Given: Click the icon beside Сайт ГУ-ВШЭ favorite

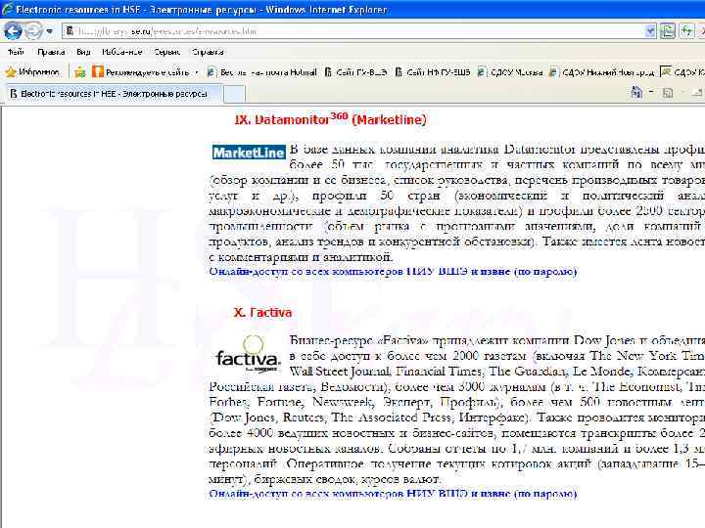Looking at the screenshot, I should pyautogui.click(x=328, y=71).
